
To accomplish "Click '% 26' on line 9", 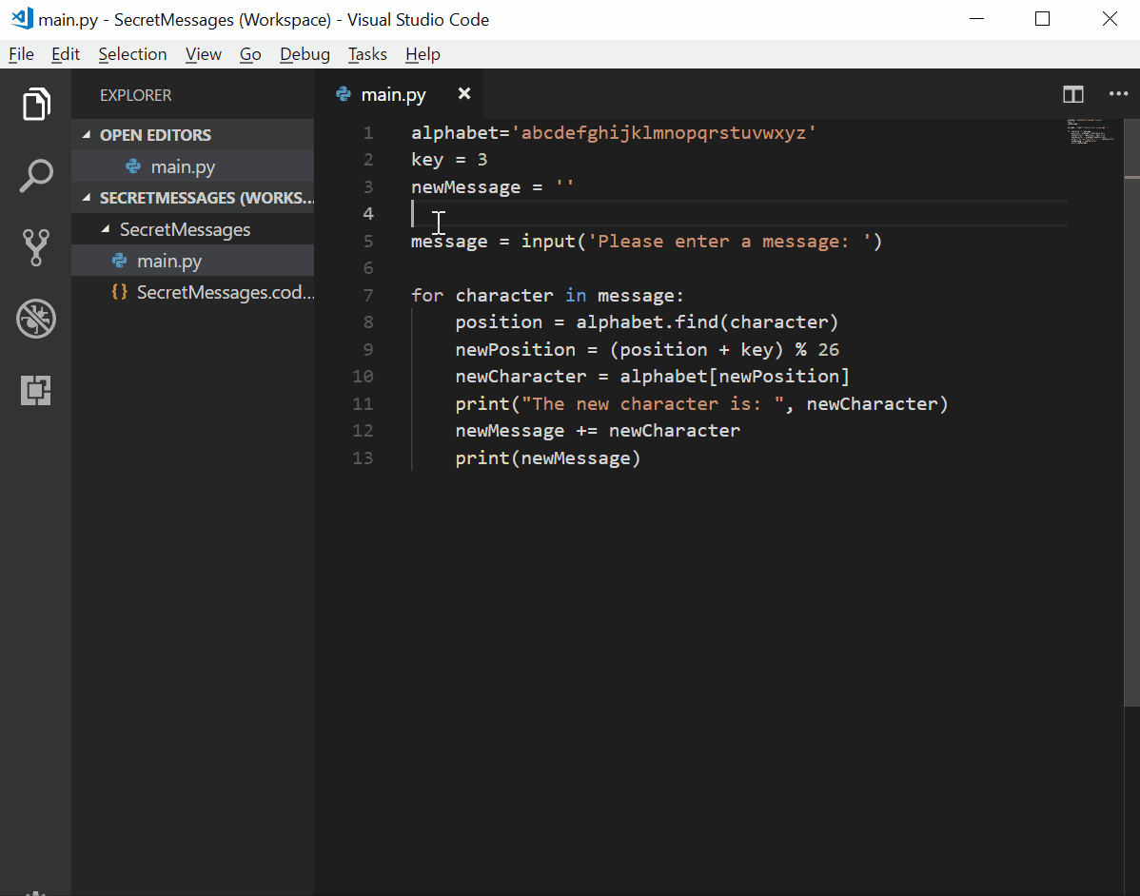I will [x=816, y=349].
